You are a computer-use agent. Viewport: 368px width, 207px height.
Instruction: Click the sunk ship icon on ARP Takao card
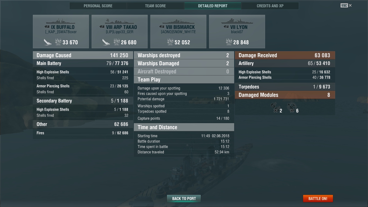pos(106,42)
